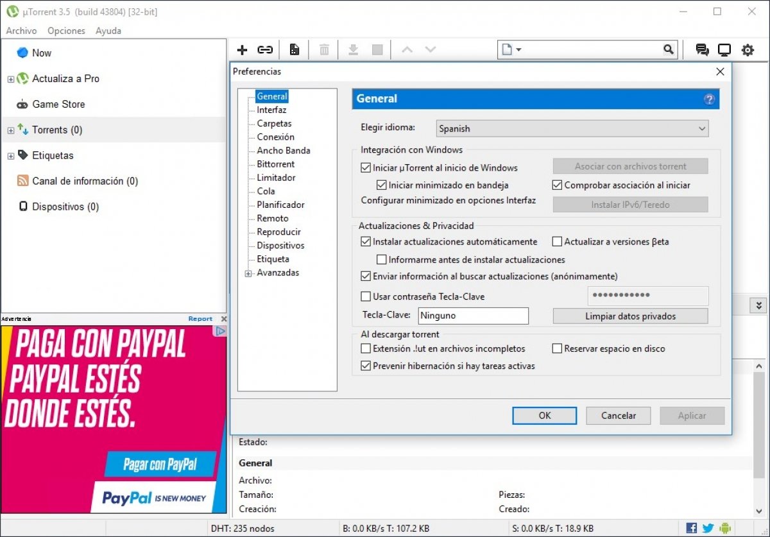Click the remote monitor toolbar icon
770x537 pixels.
(724, 50)
